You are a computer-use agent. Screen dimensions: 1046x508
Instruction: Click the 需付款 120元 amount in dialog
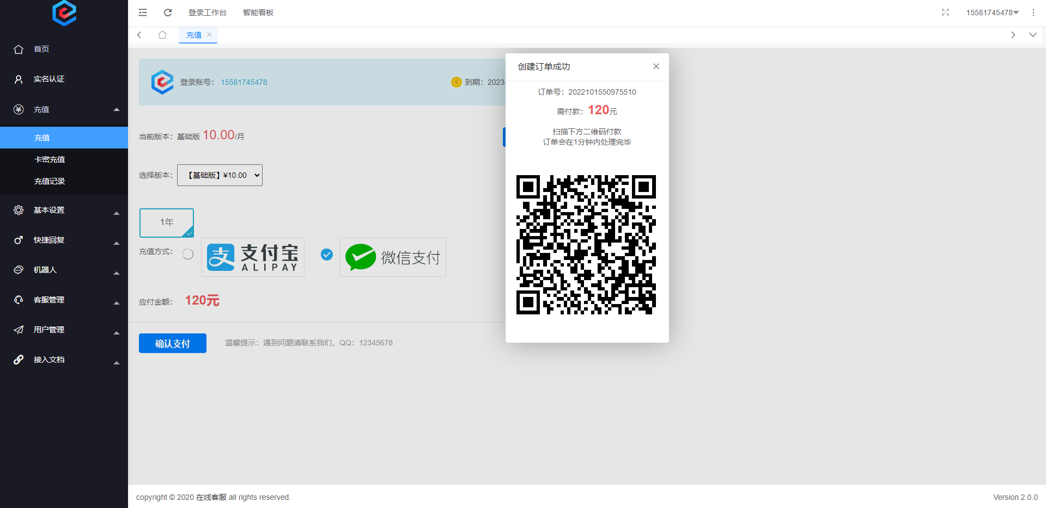pyautogui.click(x=602, y=110)
